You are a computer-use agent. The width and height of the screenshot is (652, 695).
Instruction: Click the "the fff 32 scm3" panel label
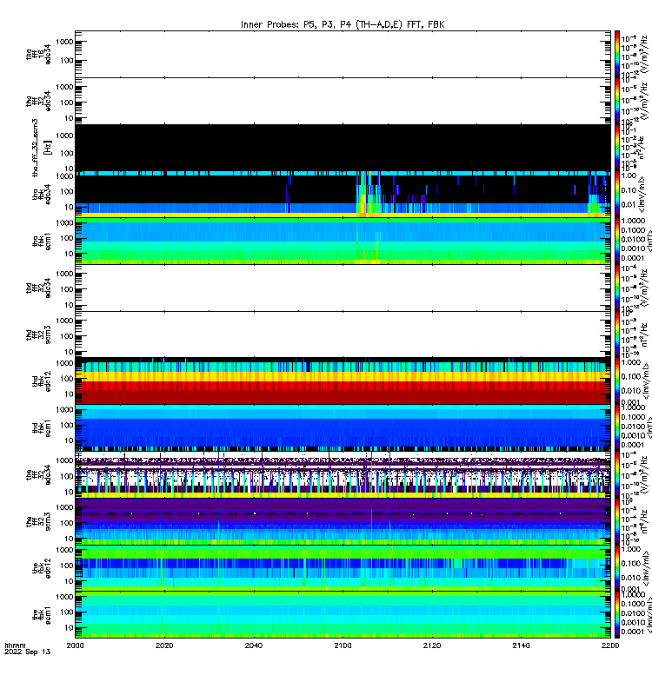38,522
